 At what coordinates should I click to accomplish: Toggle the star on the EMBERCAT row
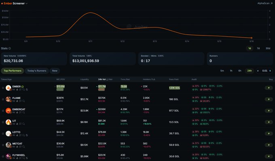[x=3, y=111]
